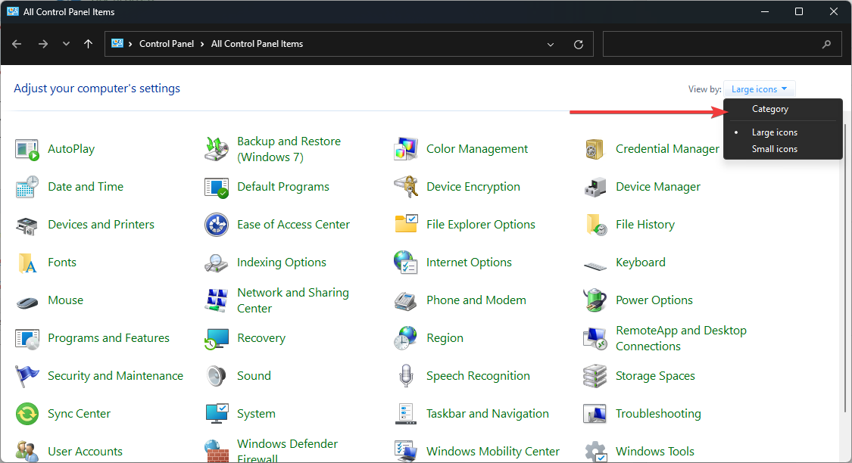Open the System monitor icon

217,414
